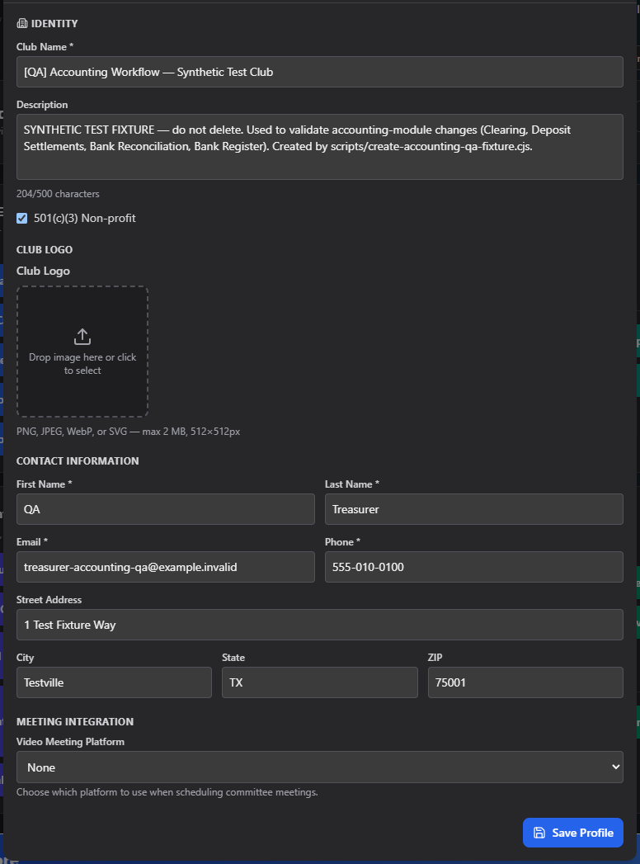Screen dimensions: 640x864
Task: Save the club profile
Action: (x=573, y=833)
